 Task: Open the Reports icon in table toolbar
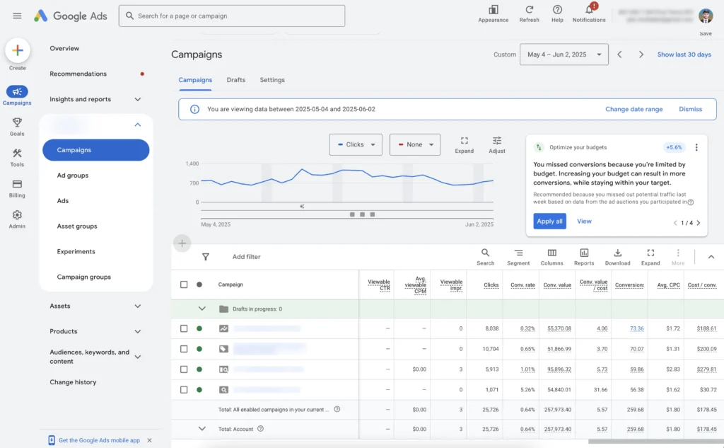(x=584, y=253)
